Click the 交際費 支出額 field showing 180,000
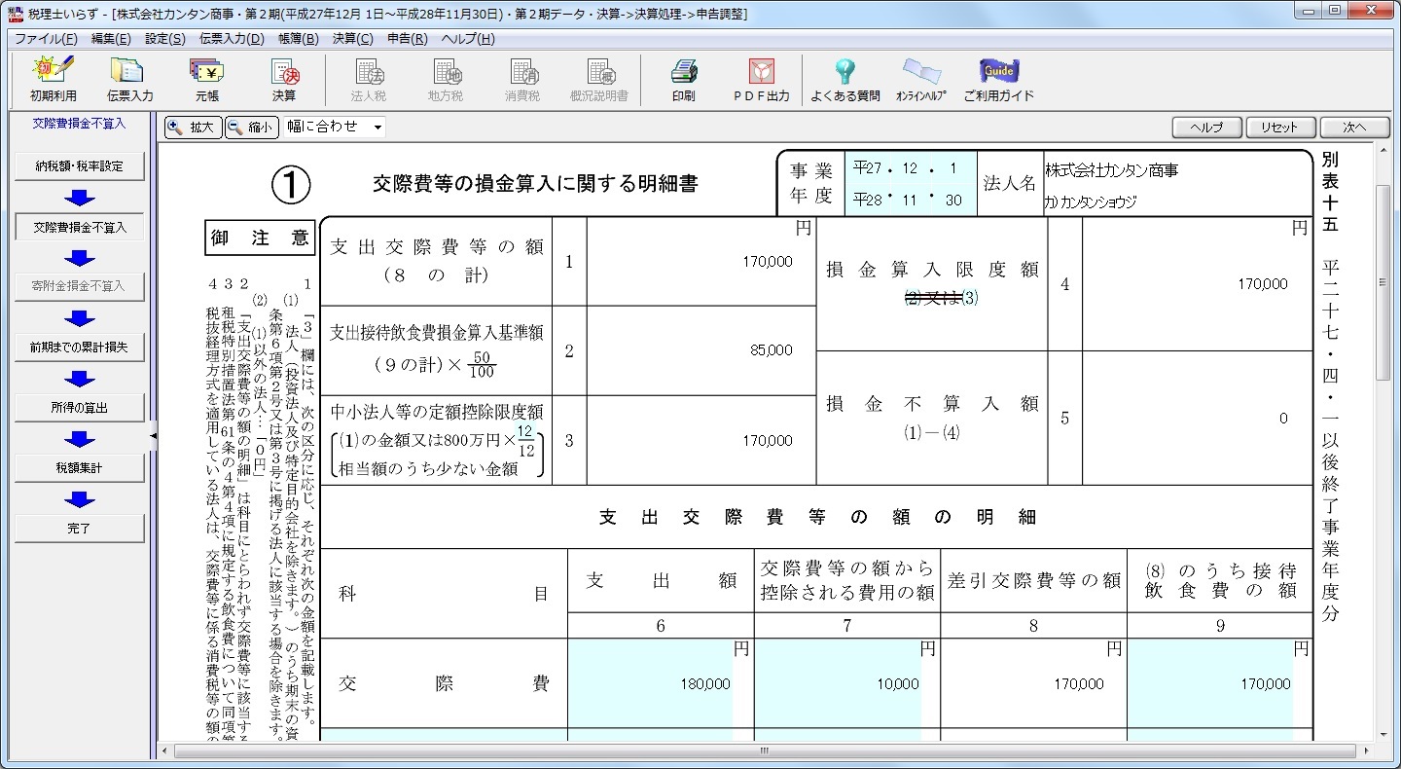1401x769 pixels. point(650,684)
